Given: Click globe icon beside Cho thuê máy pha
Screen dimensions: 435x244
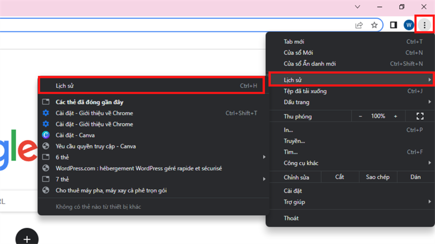Looking at the screenshot, I should click(46, 190).
